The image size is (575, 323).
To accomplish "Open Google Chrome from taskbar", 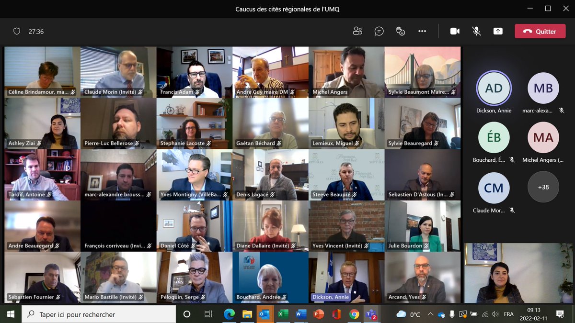I will coord(354,314).
